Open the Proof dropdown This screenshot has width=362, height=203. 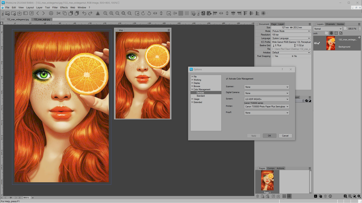point(267,113)
